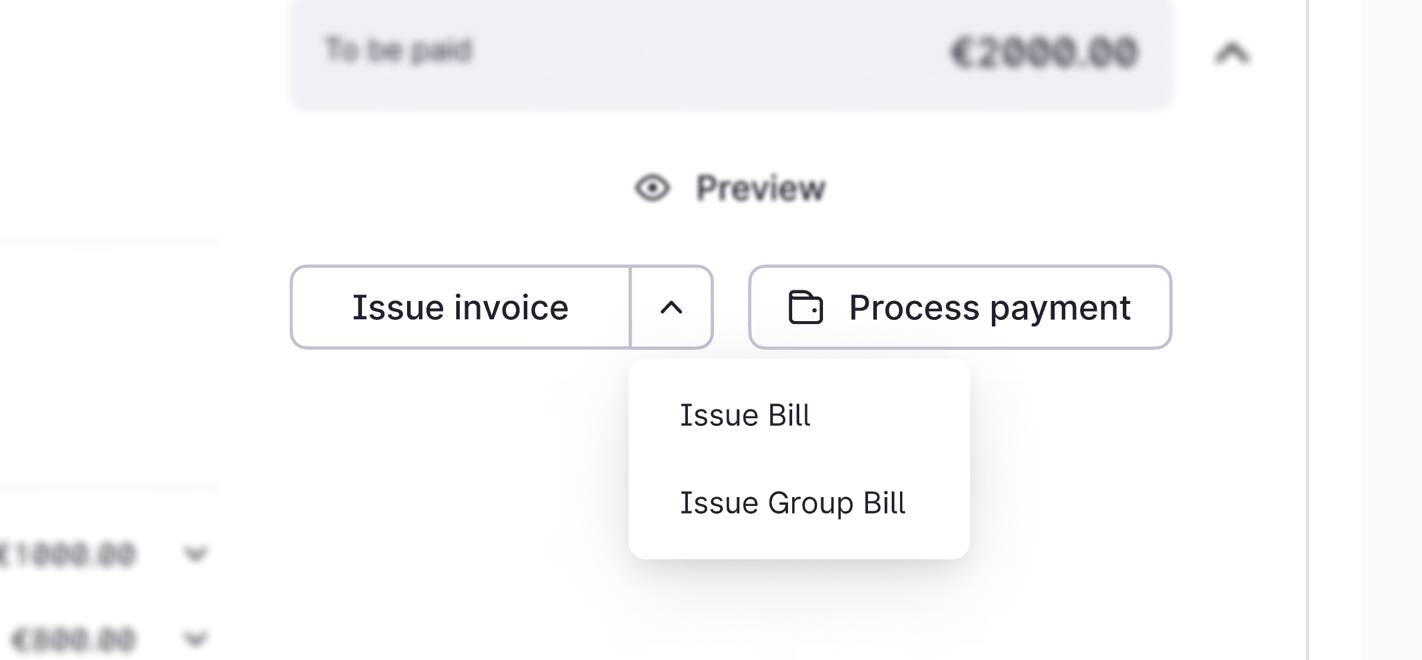Expand the €800.00 row chevron
Screen dimensions: 1422x660
click(x=196, y=639)
